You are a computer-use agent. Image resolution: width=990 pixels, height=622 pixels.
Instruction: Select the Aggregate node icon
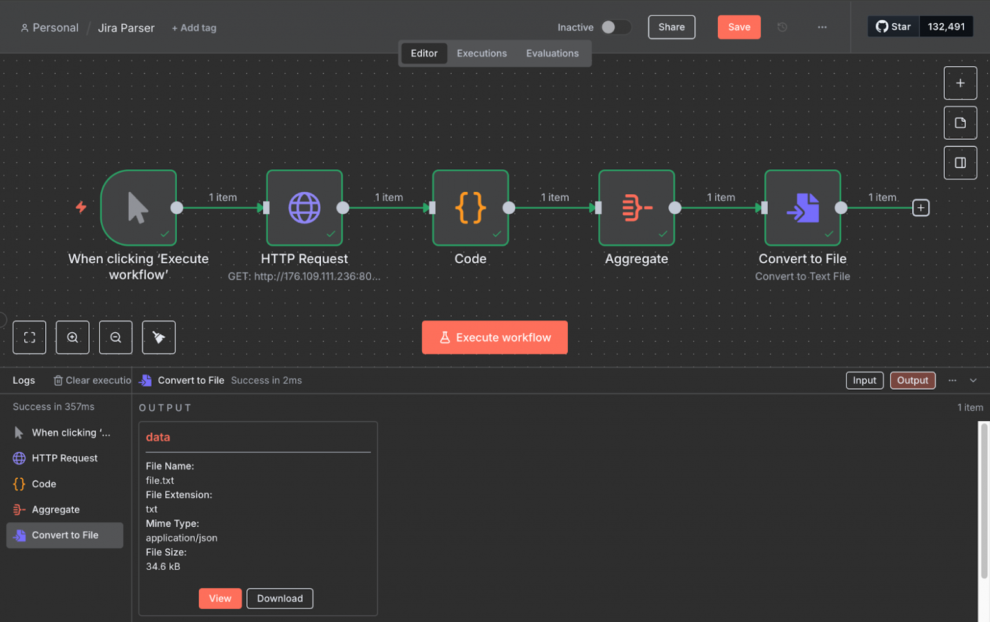click(x=636, y=208)
